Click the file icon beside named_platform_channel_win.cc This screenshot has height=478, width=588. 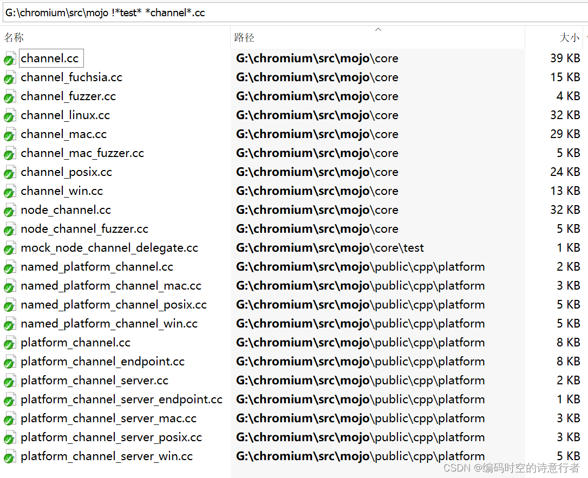(x=10, y=324)
